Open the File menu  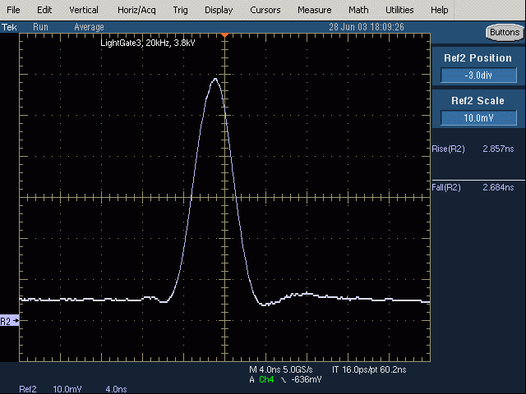(13, 10)
